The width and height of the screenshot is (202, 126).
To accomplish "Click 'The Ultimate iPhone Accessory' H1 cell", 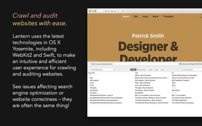I will 183,103.
